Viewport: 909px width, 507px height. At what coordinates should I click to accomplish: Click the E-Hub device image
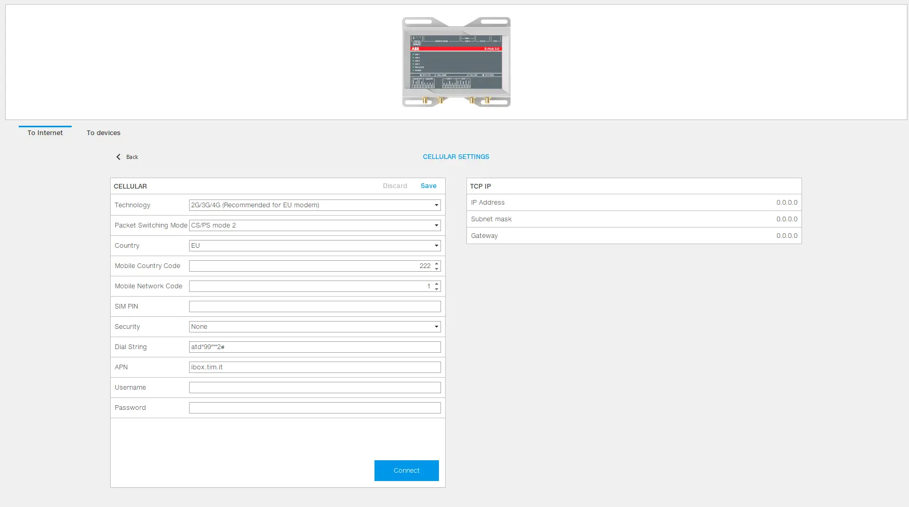click(456, 62)
